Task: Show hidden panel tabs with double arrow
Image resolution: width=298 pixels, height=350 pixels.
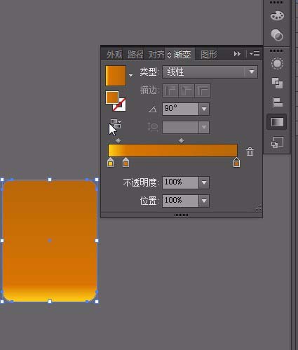Action: (x=237, y=54)
